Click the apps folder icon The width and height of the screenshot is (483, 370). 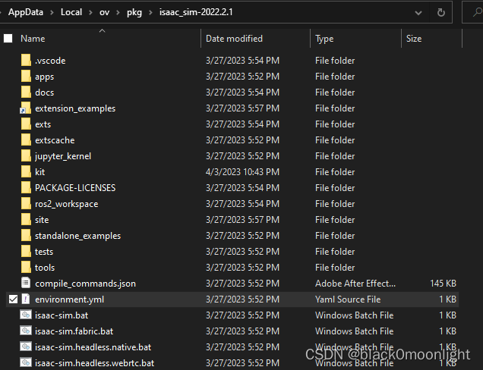click(x=26, y=77)
